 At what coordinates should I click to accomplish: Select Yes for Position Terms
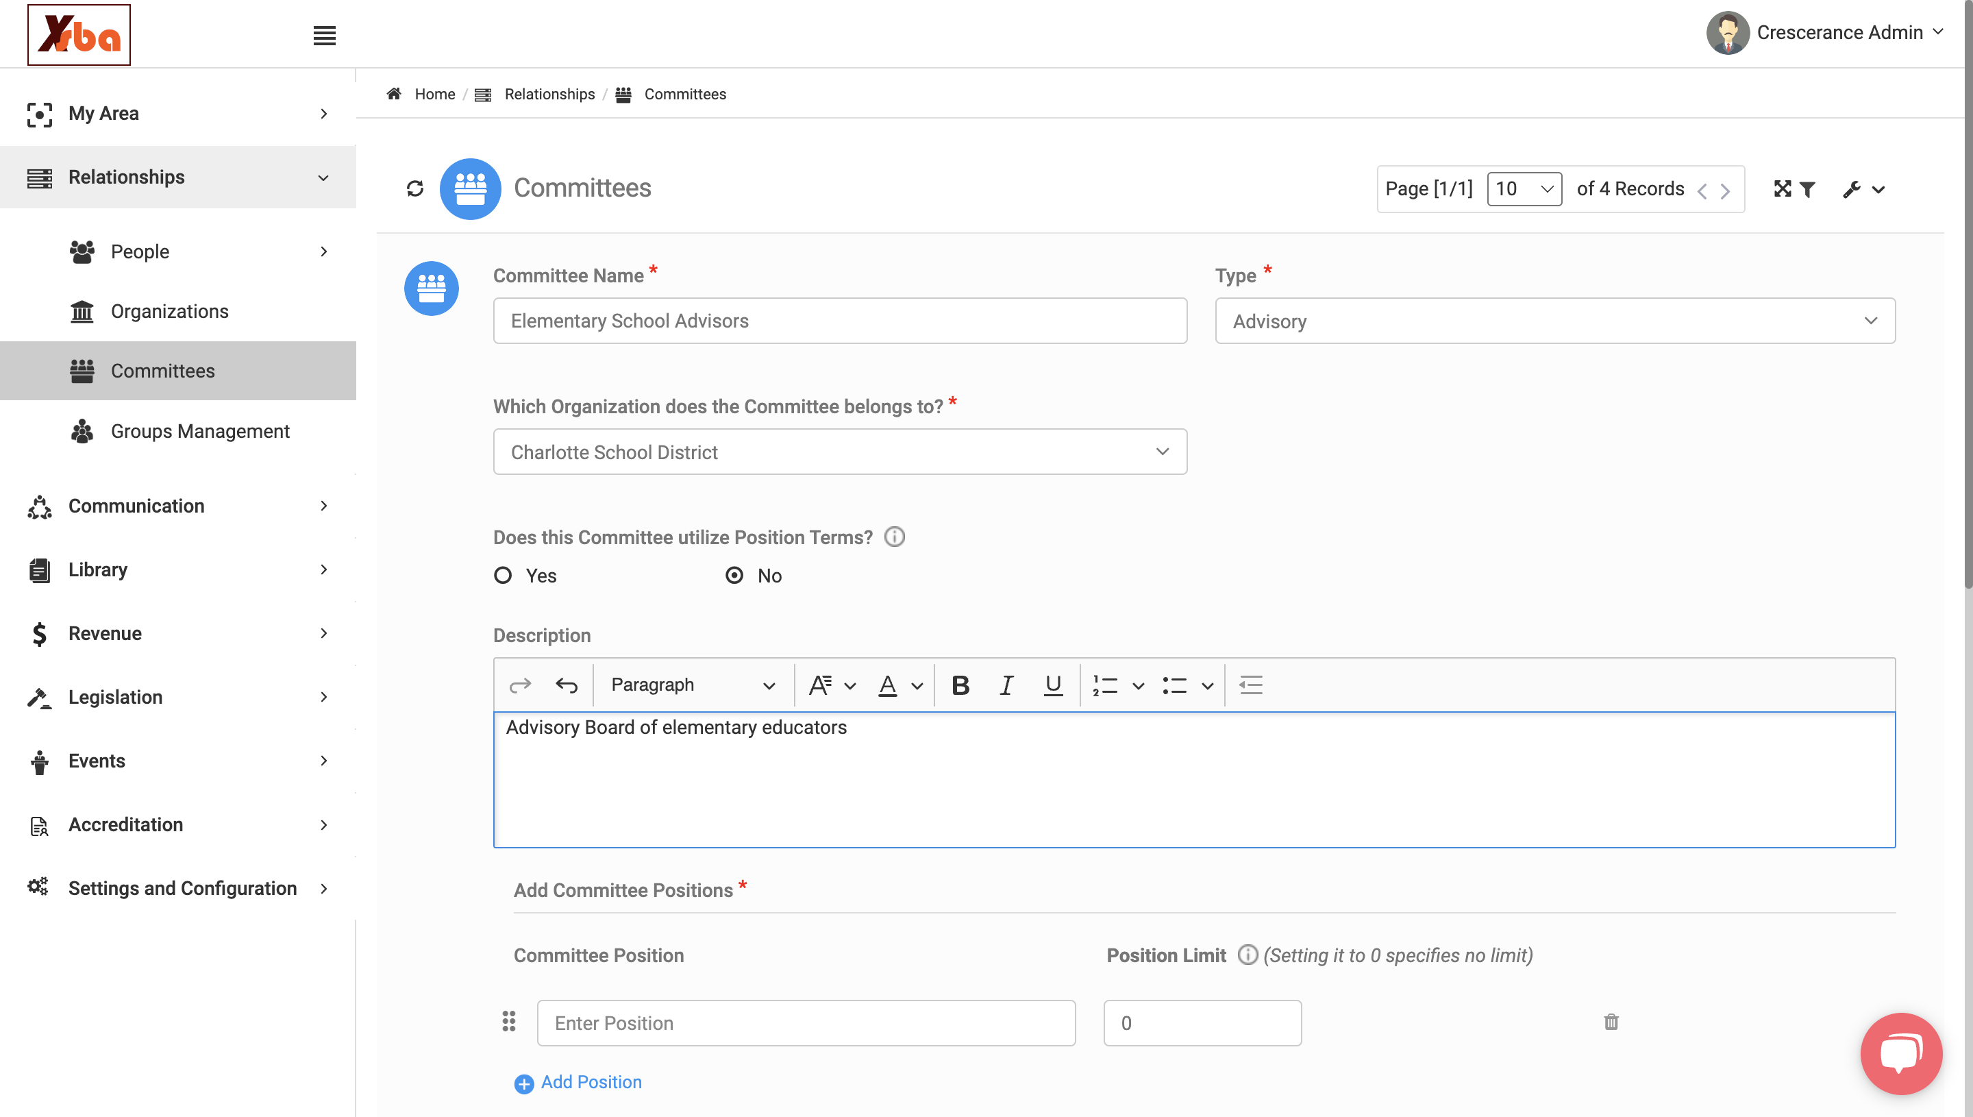click(x=503, y=576)
